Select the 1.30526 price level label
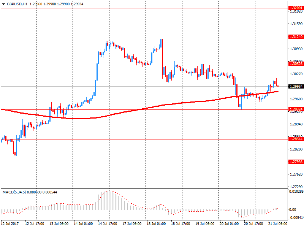304x228 pixels. (296, 64)
